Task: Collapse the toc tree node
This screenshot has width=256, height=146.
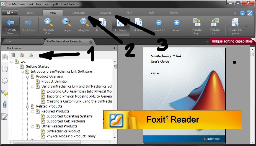Action: coord(12,62)
